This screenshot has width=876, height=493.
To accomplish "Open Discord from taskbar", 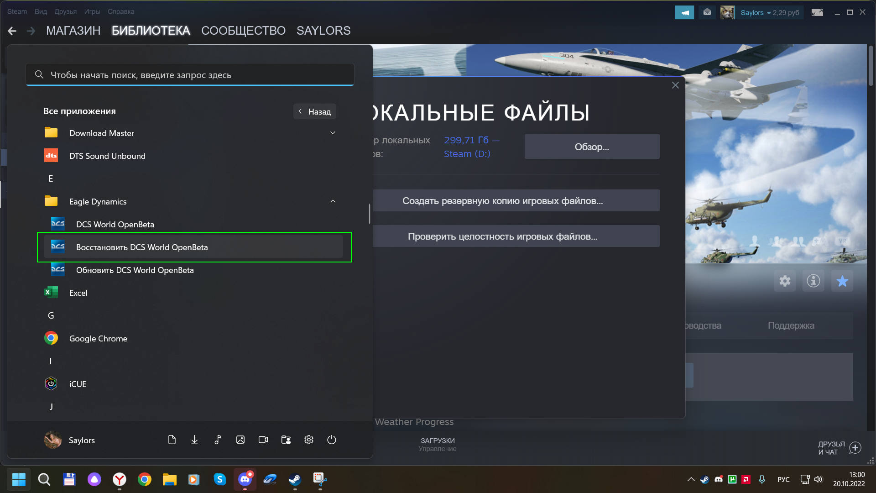I will pos(245,479).
